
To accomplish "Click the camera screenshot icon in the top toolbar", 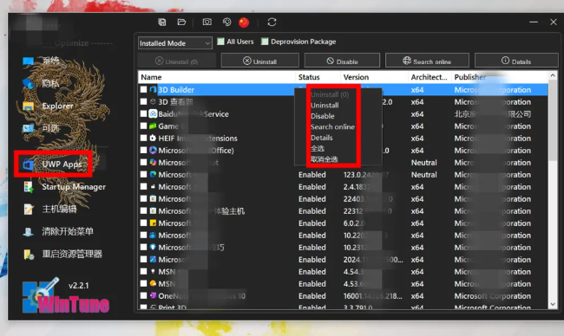I will 207,23.
